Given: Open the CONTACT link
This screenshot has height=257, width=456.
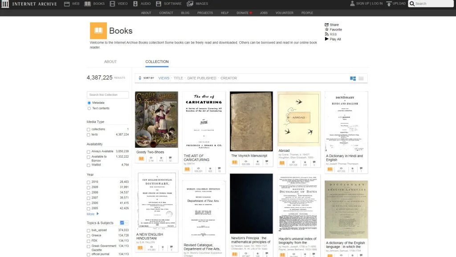Looking at the screenshot, I should click(166, 13).
